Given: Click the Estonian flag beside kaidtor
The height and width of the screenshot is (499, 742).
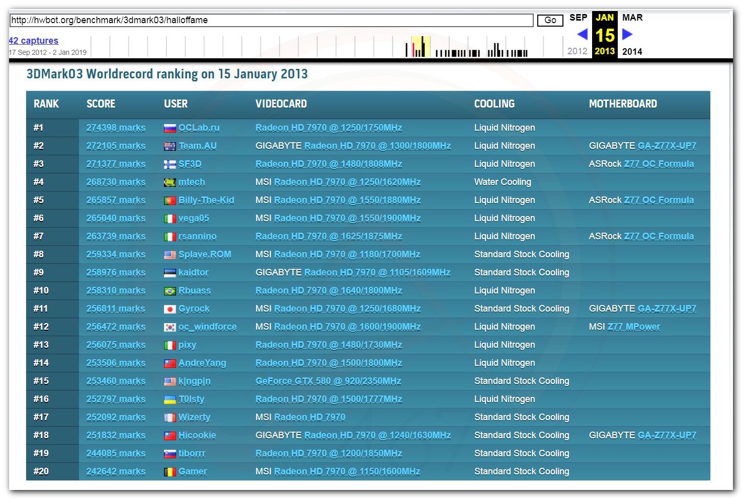Looking at the screenshot, I should 170,273.
